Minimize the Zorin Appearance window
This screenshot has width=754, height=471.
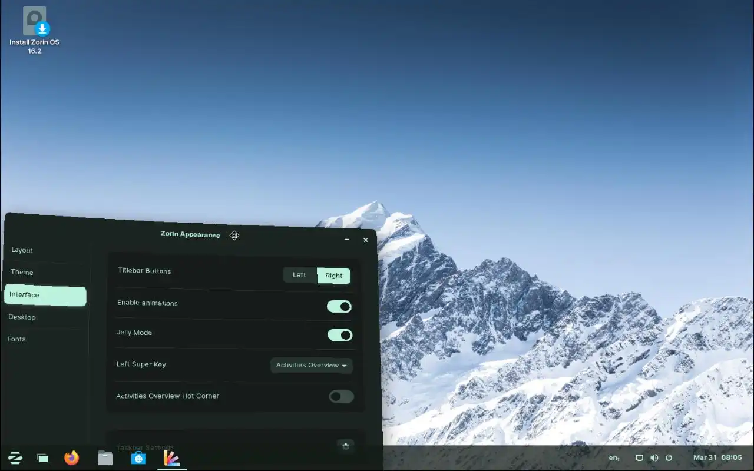[346, 240]
